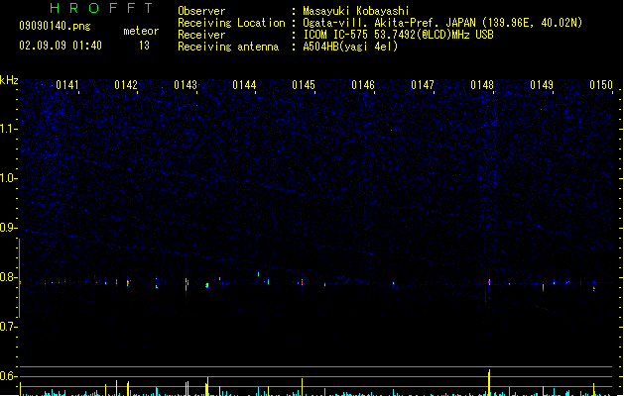Select receiver text ICOM IC-575 53.7492 MHz USB
Image resolution: width=624 pixels, height=396 pixels.
[398, 35]
